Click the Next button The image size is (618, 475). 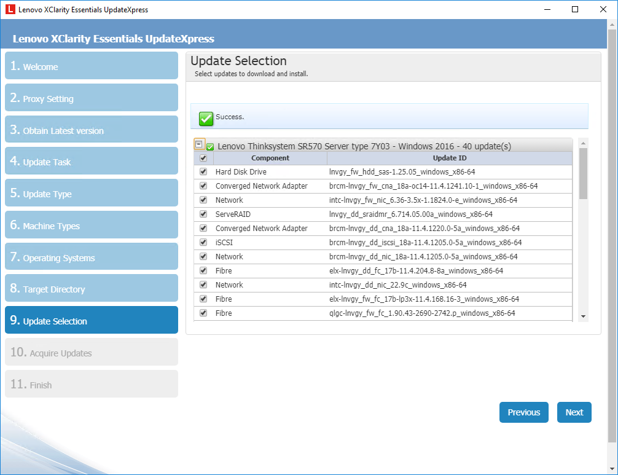pos(574,412)
